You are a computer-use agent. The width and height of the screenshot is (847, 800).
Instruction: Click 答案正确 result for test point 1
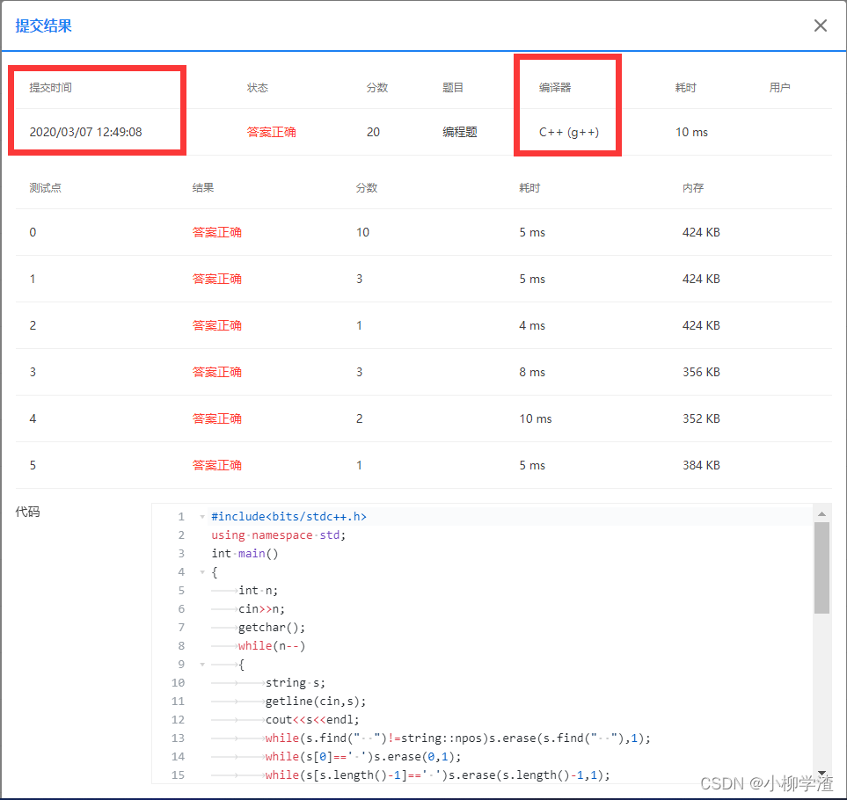(216, 279)
